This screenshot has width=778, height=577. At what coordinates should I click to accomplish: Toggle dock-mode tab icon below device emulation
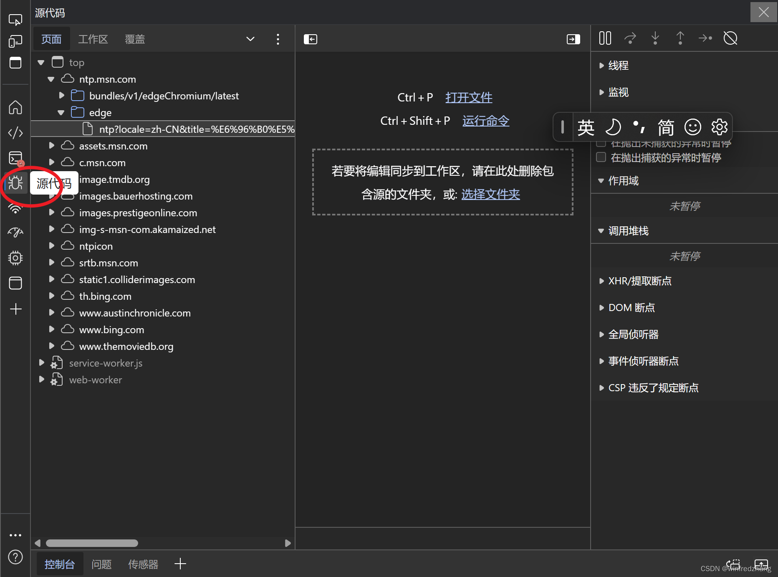point(15,63)
